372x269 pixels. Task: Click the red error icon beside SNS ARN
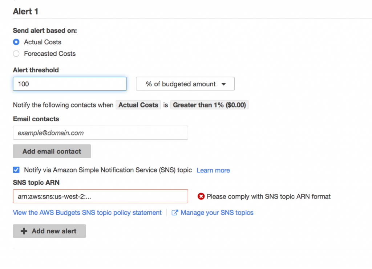tap(201, 196)
